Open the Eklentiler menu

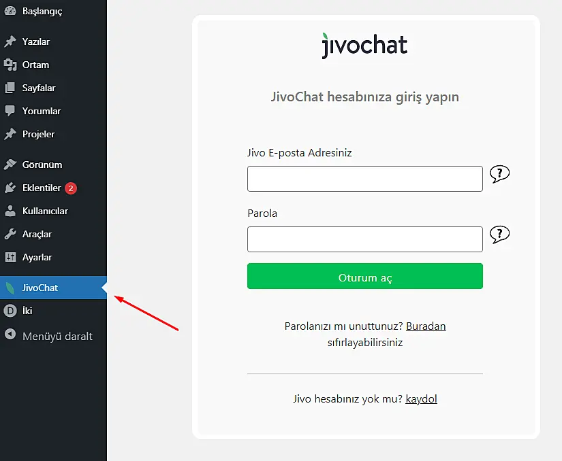[53, 188]
